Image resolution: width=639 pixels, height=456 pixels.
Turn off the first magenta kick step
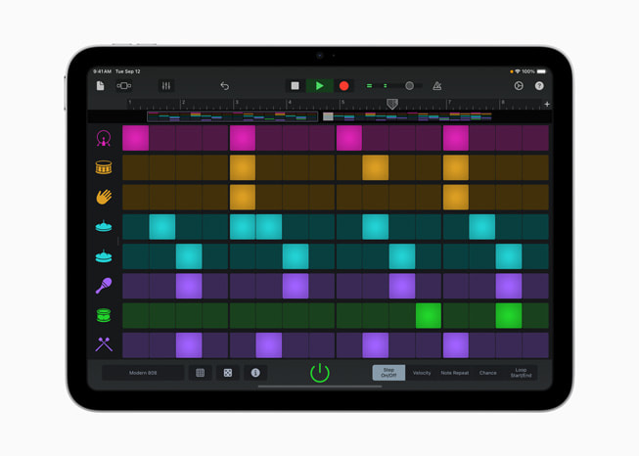[135, 138]
